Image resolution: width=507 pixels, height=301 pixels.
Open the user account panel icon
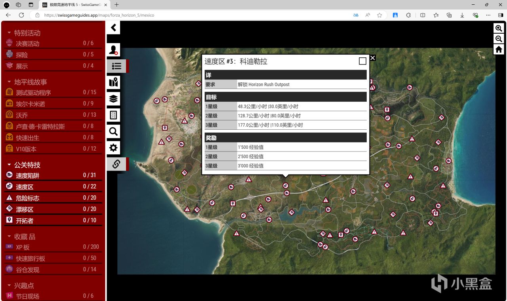click(x=114, y=50)
